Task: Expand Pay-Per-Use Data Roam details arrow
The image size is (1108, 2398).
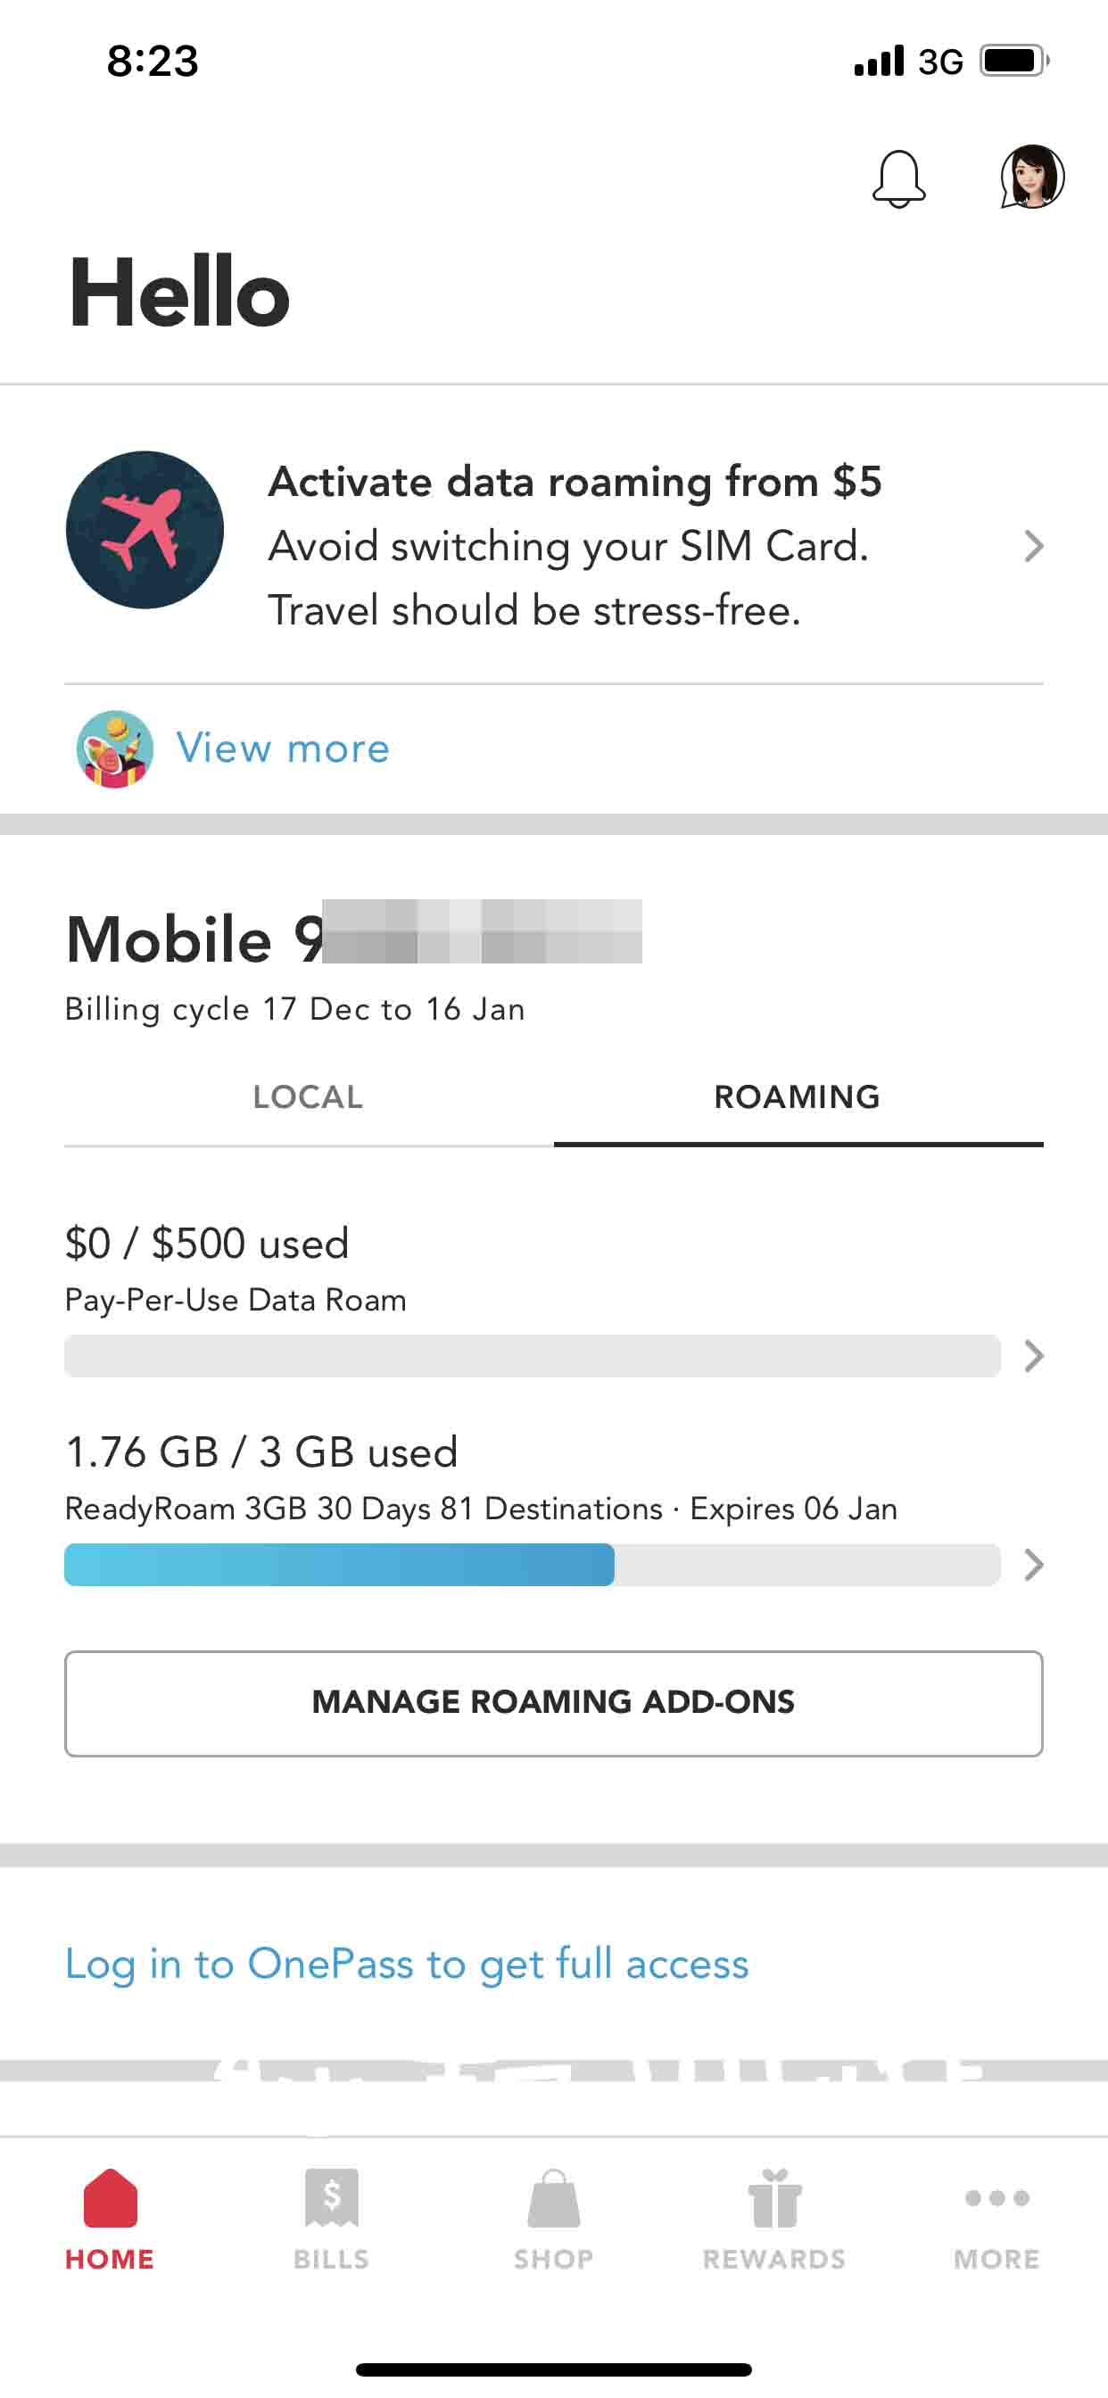Action: [x=1032, y=1355]
